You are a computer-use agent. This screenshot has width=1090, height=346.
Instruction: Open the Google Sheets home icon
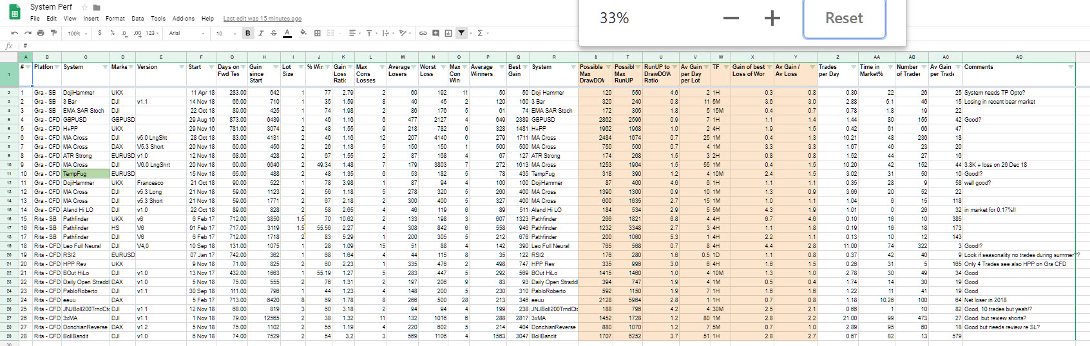[x=14, y=12]
